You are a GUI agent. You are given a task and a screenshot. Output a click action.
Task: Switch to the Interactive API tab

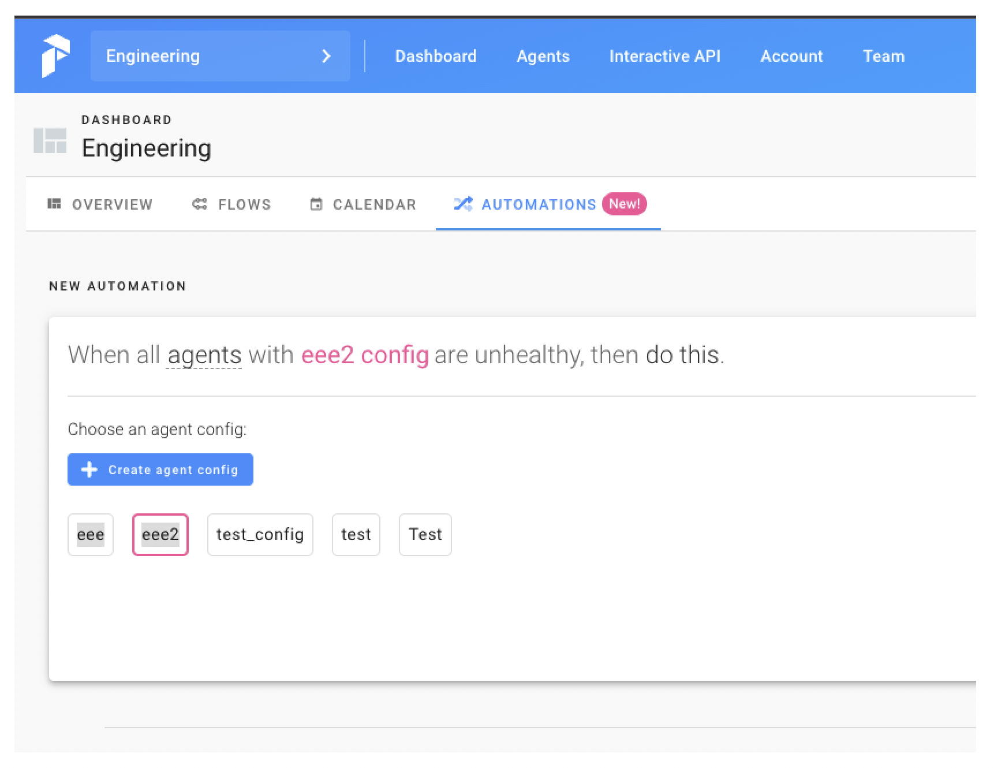pos(664,55)
